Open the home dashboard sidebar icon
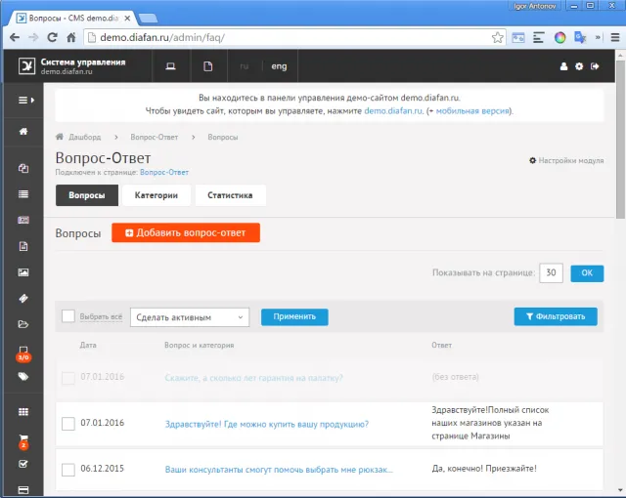Viewport: 626px width, 498px height. (23, 131)
